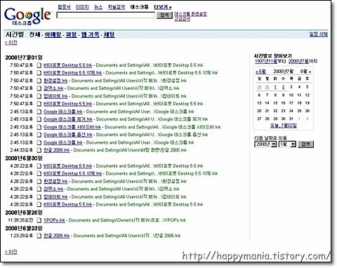Select July 2 in the calendar

[283, 87]
